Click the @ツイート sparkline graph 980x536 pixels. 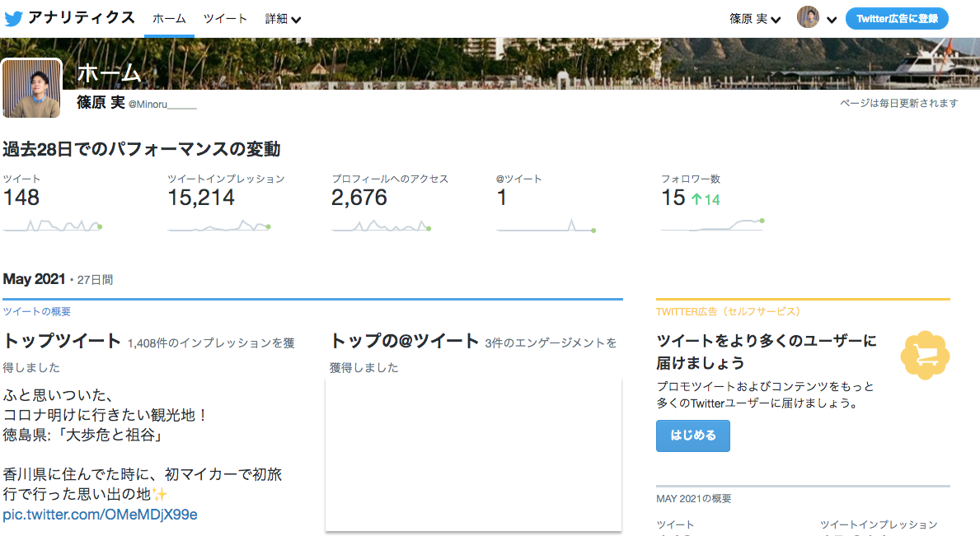tap(546, 226)
